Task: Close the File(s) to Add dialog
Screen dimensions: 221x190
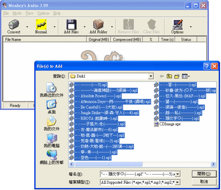Action: pos(214,66)
